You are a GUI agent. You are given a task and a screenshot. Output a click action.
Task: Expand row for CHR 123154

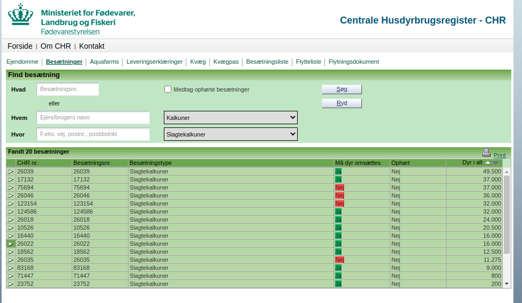[11, 203]
